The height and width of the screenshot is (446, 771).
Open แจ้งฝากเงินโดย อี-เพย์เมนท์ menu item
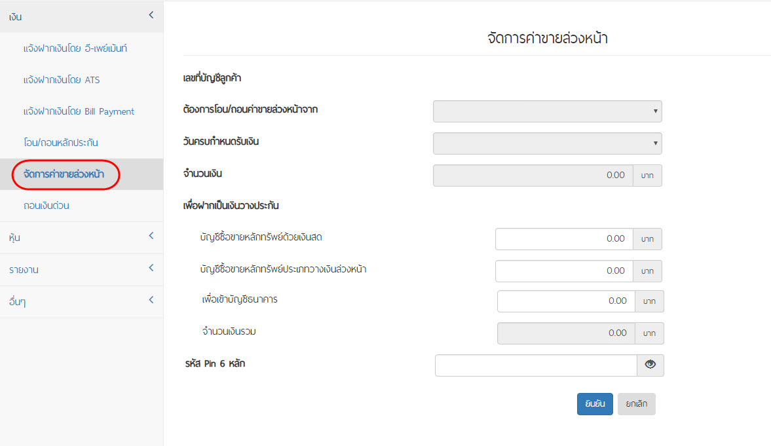[75, 48]
